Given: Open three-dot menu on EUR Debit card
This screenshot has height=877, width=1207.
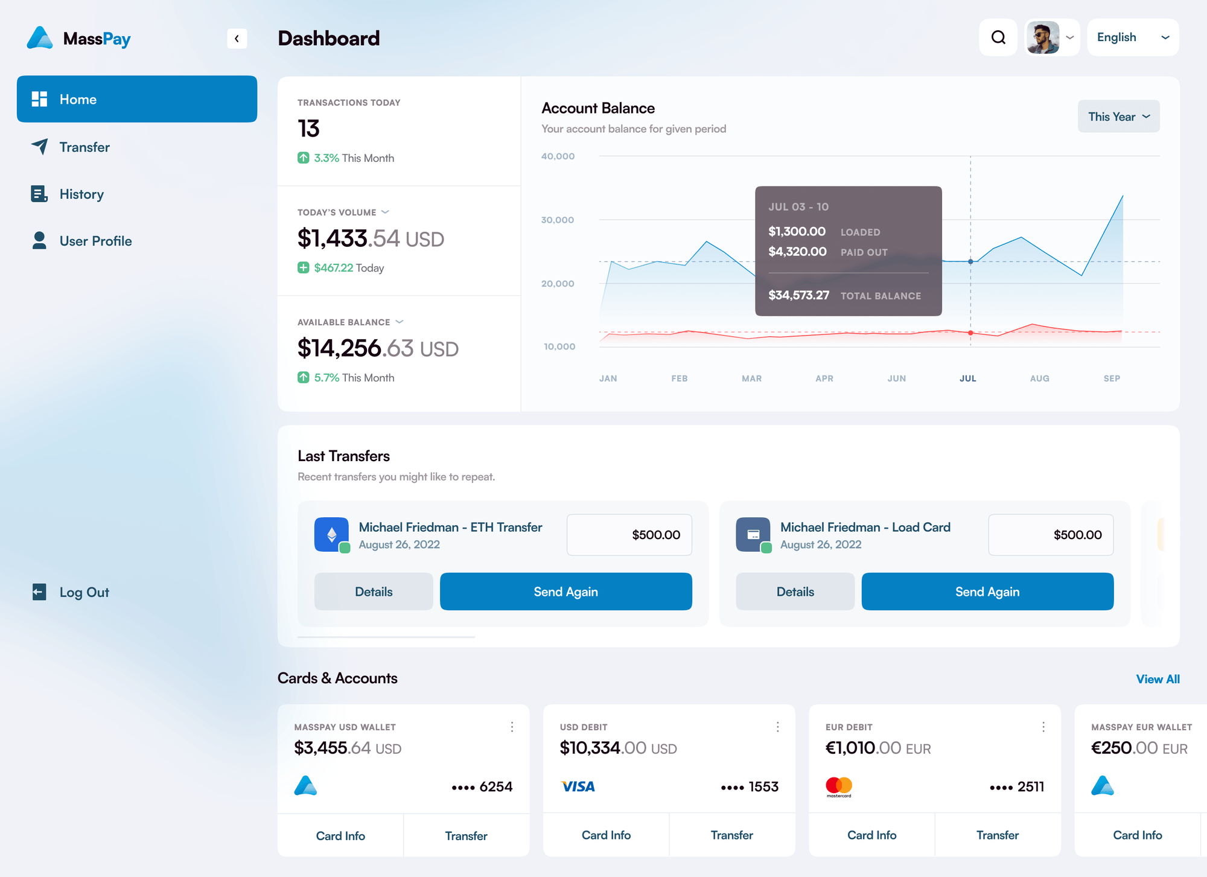Looking at the screenshot, I should 1043,727.
